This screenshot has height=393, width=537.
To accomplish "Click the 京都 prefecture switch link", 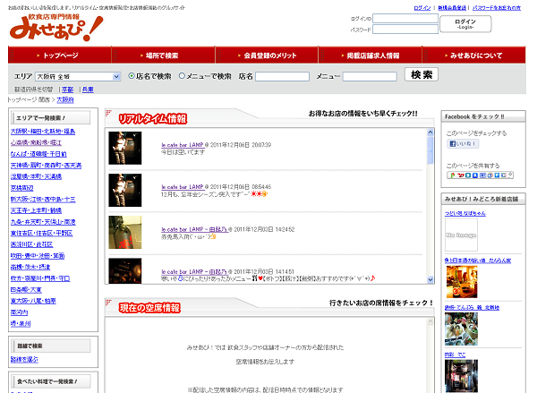I will coord(67,90).
